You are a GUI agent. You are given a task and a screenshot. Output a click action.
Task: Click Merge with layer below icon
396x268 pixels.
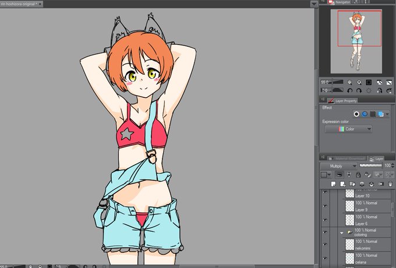click(372, 184)
